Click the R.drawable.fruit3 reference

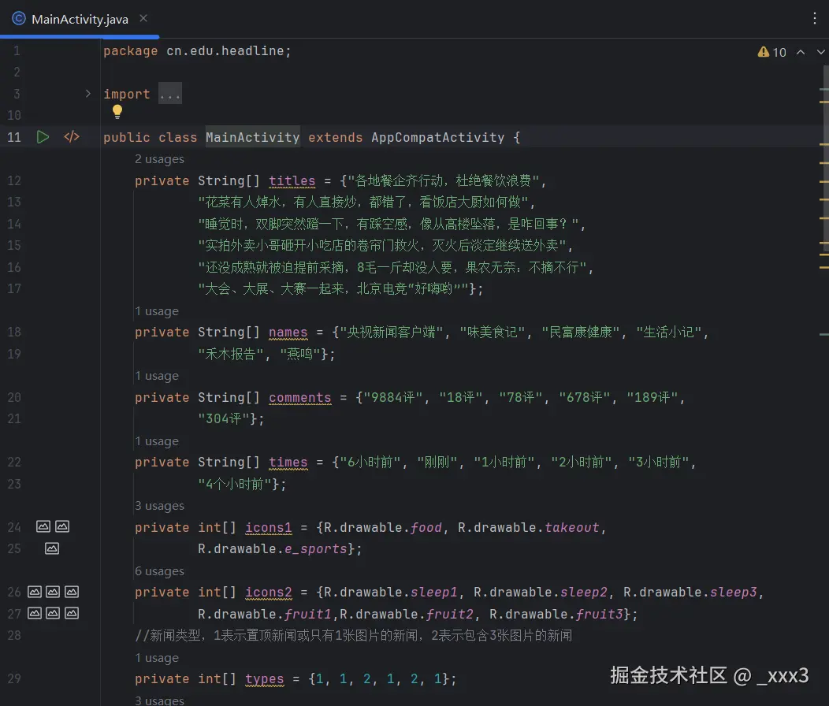(x=556, y=615)
